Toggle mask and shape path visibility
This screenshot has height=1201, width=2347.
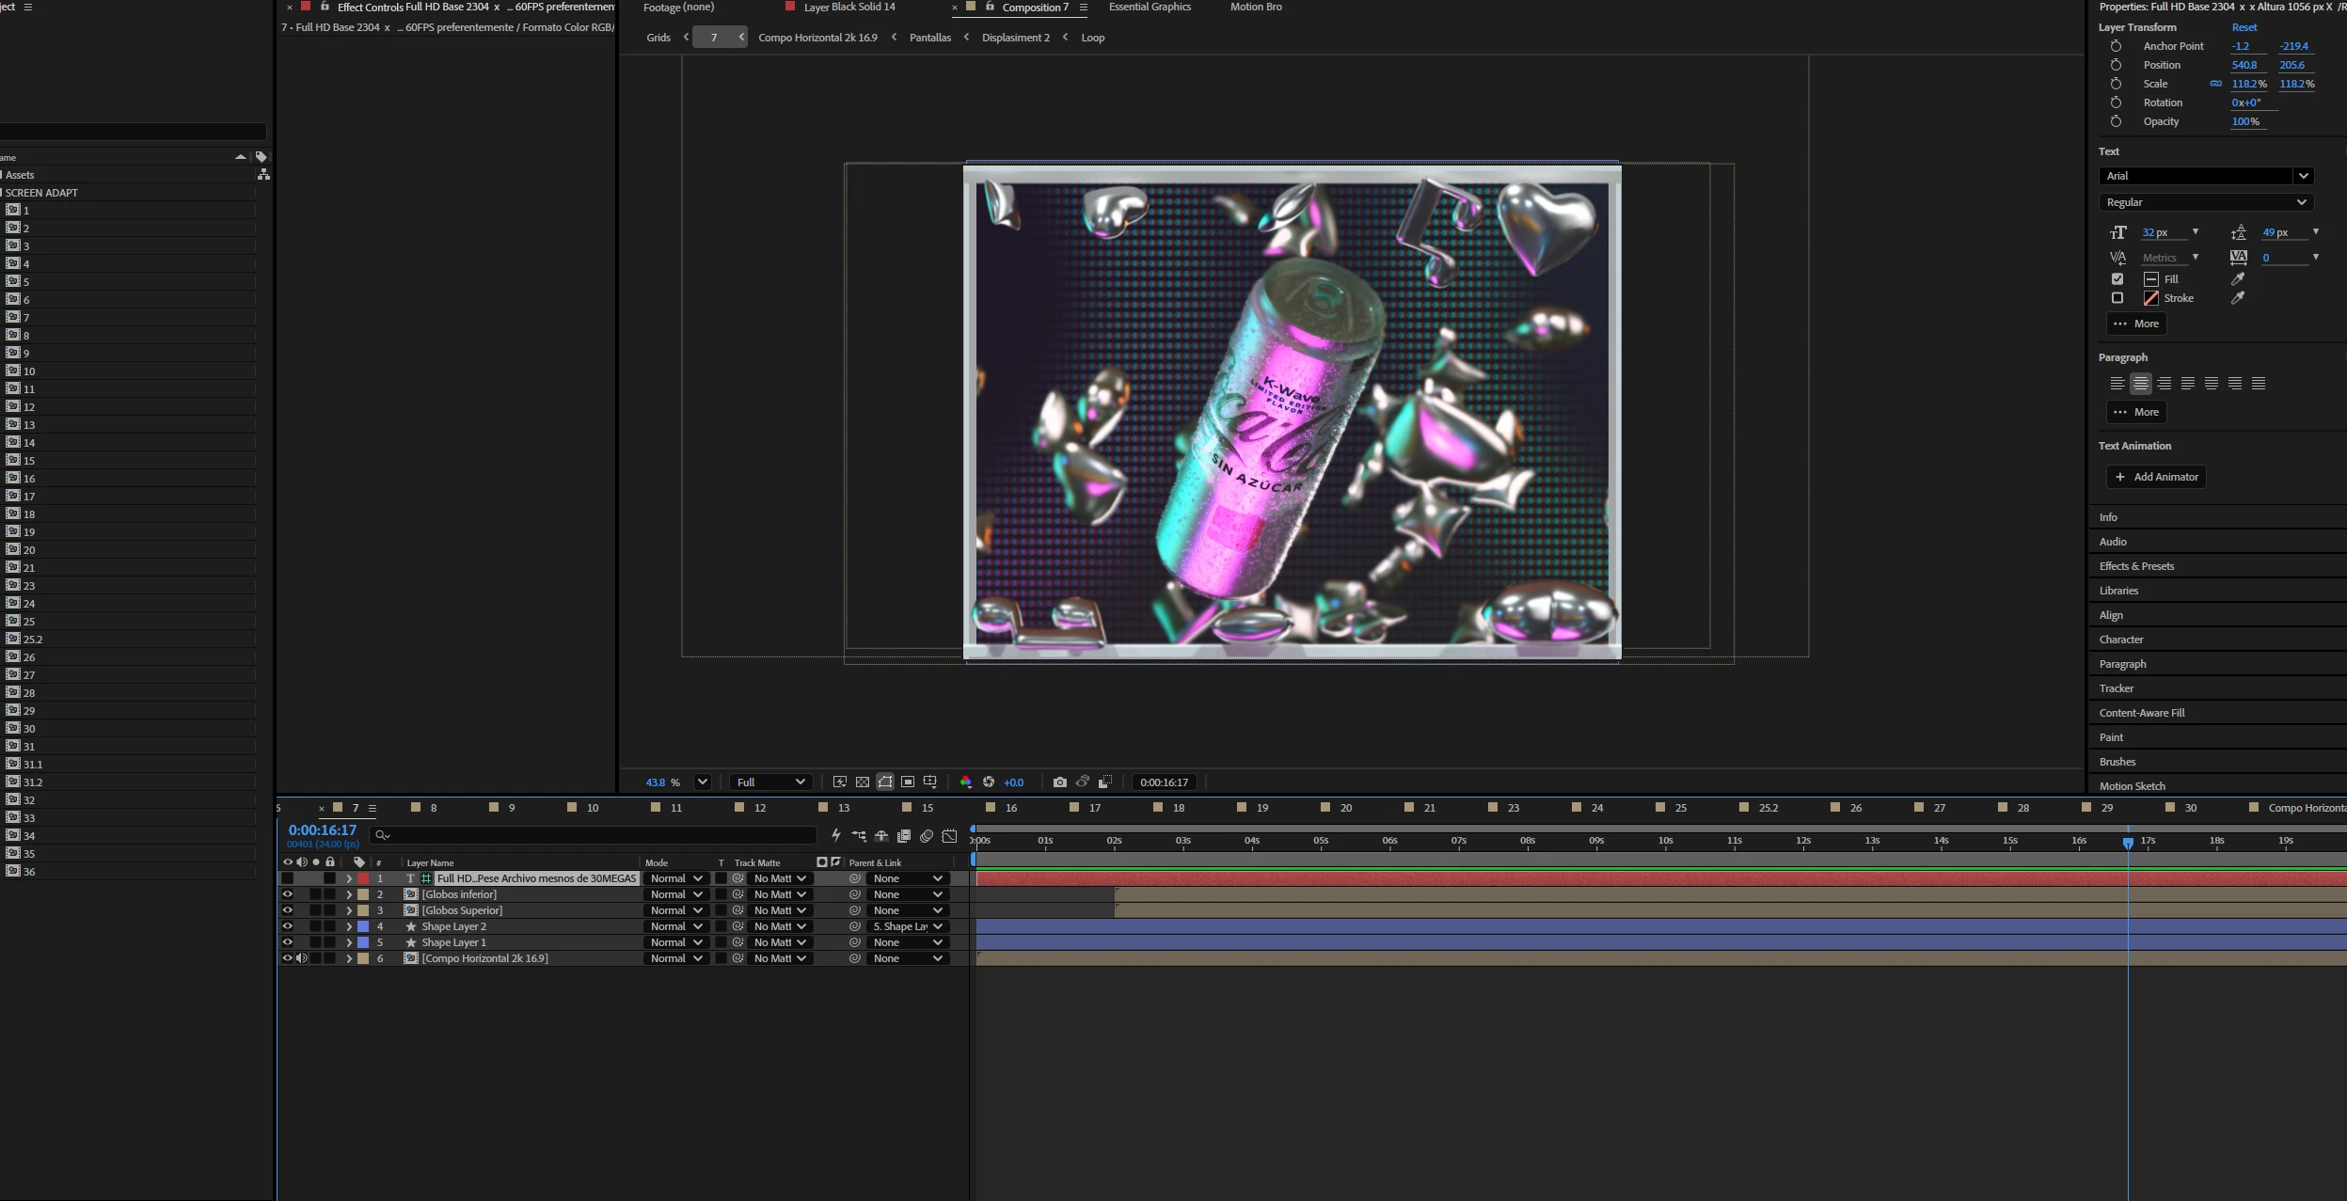pos(885,782)
